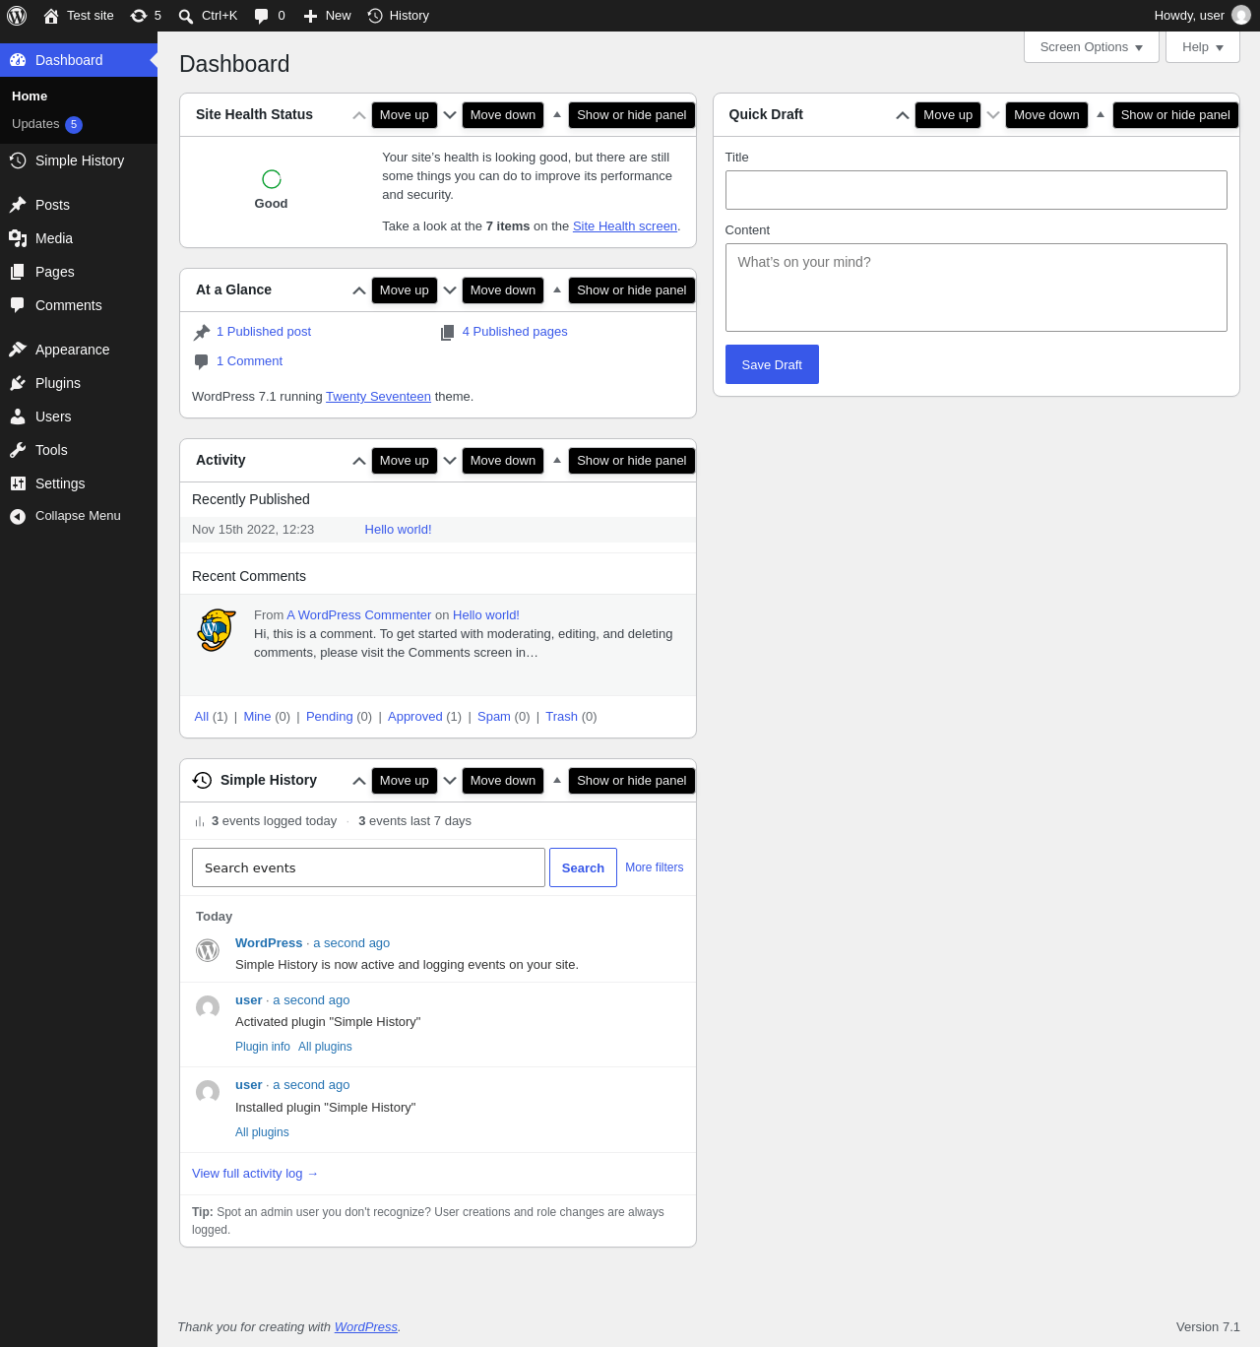Toggle the At a Glance panel triangle
Viewport: 1260px width, 1347px height.
click(x=557, y=289)
